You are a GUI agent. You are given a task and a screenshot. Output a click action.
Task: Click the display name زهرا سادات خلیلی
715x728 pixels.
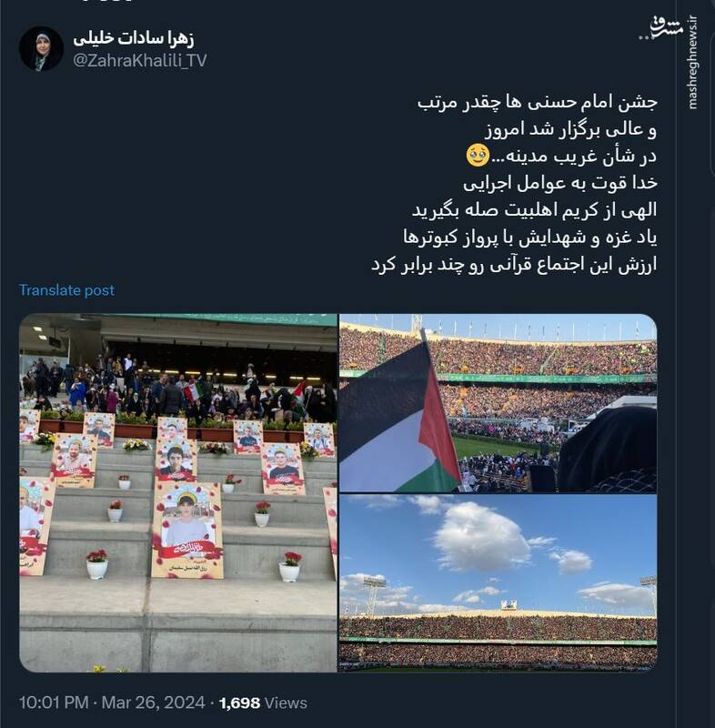point(134,38)
